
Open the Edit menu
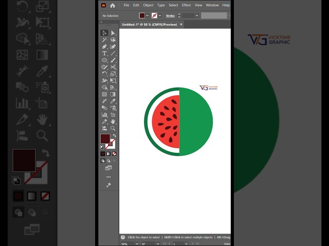[136, 5]
